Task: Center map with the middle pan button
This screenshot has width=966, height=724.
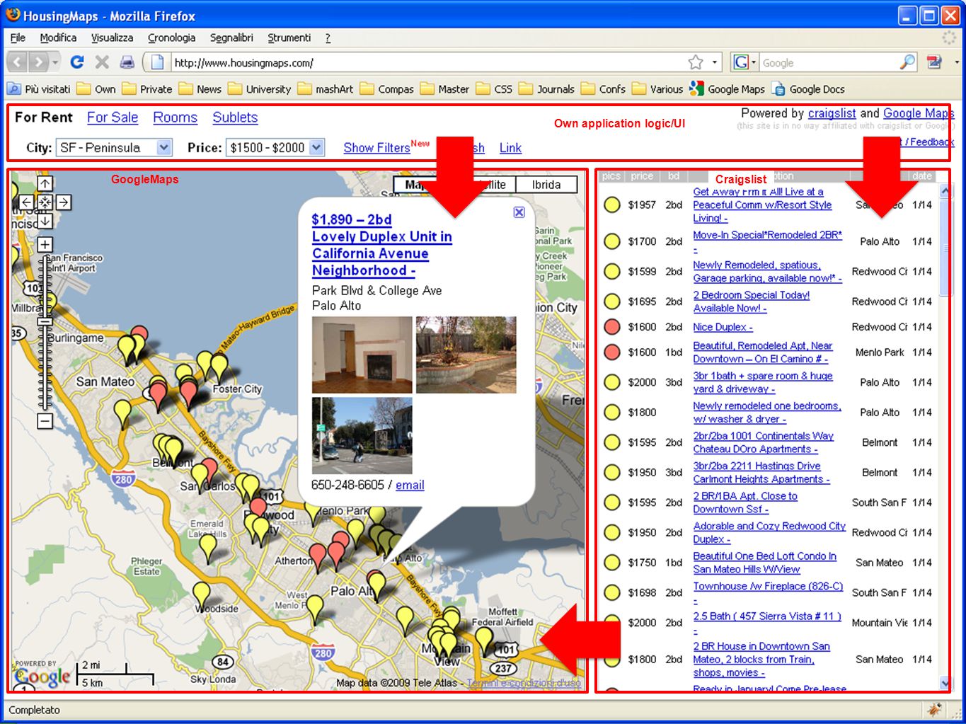Action: point(45,202)
